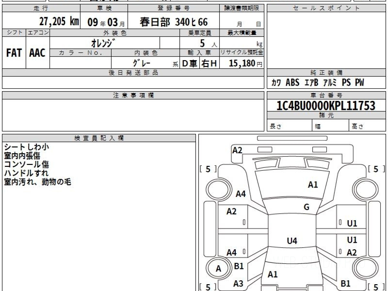Select the AAC air conditioner cell
This screenshot has height=291, width=388.
(x=38, y=53)
